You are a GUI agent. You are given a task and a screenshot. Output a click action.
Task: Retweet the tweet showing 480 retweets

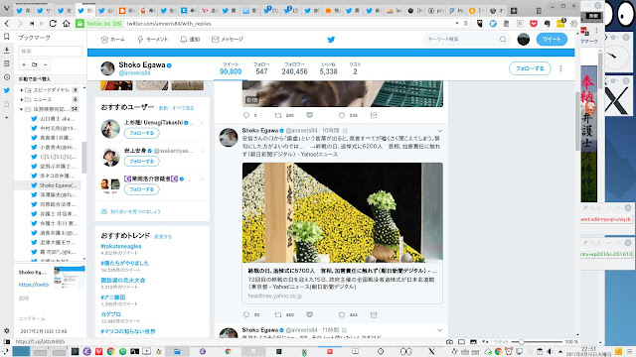click(x=278, y=314)
